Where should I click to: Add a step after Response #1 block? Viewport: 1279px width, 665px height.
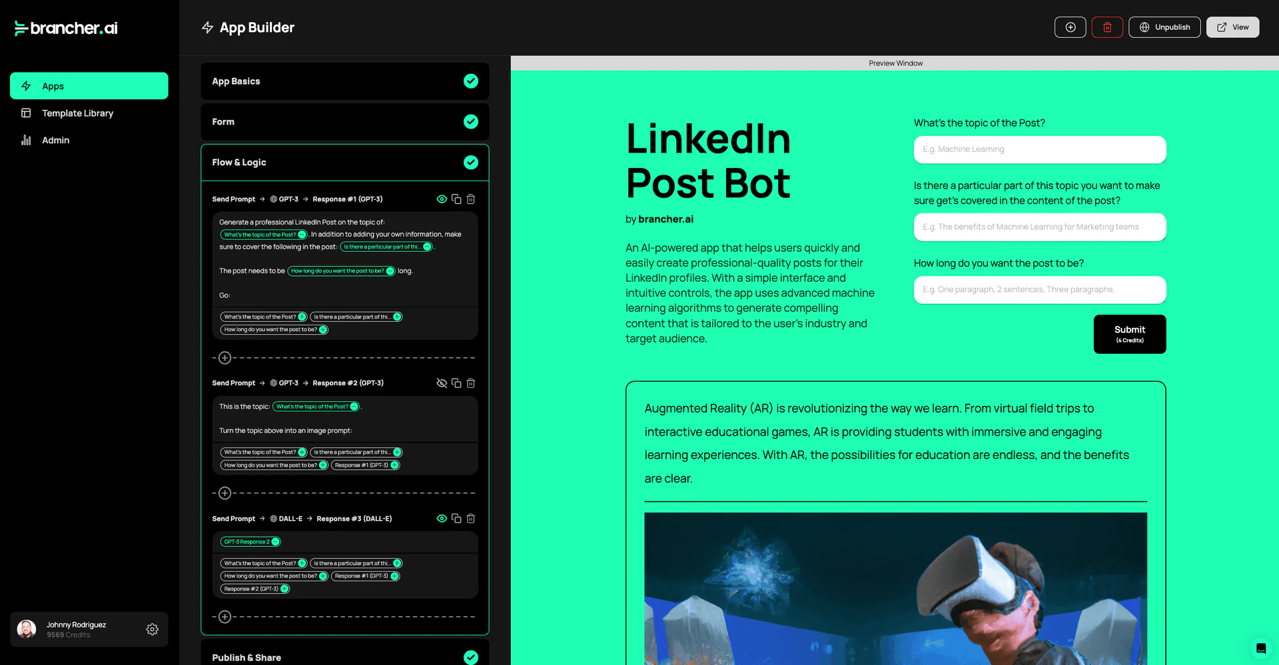click(x=225, y=358)
